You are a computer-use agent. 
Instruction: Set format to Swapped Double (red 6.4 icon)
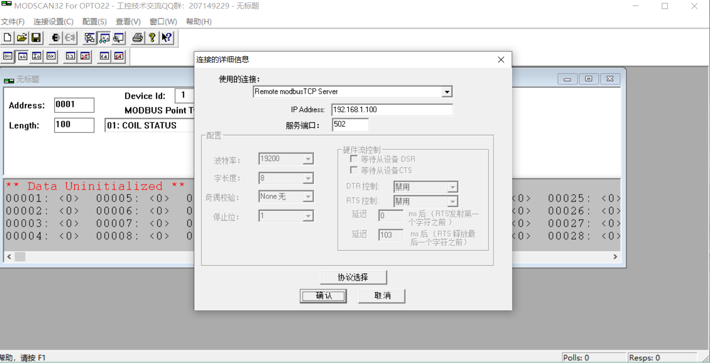pos(119,56)
